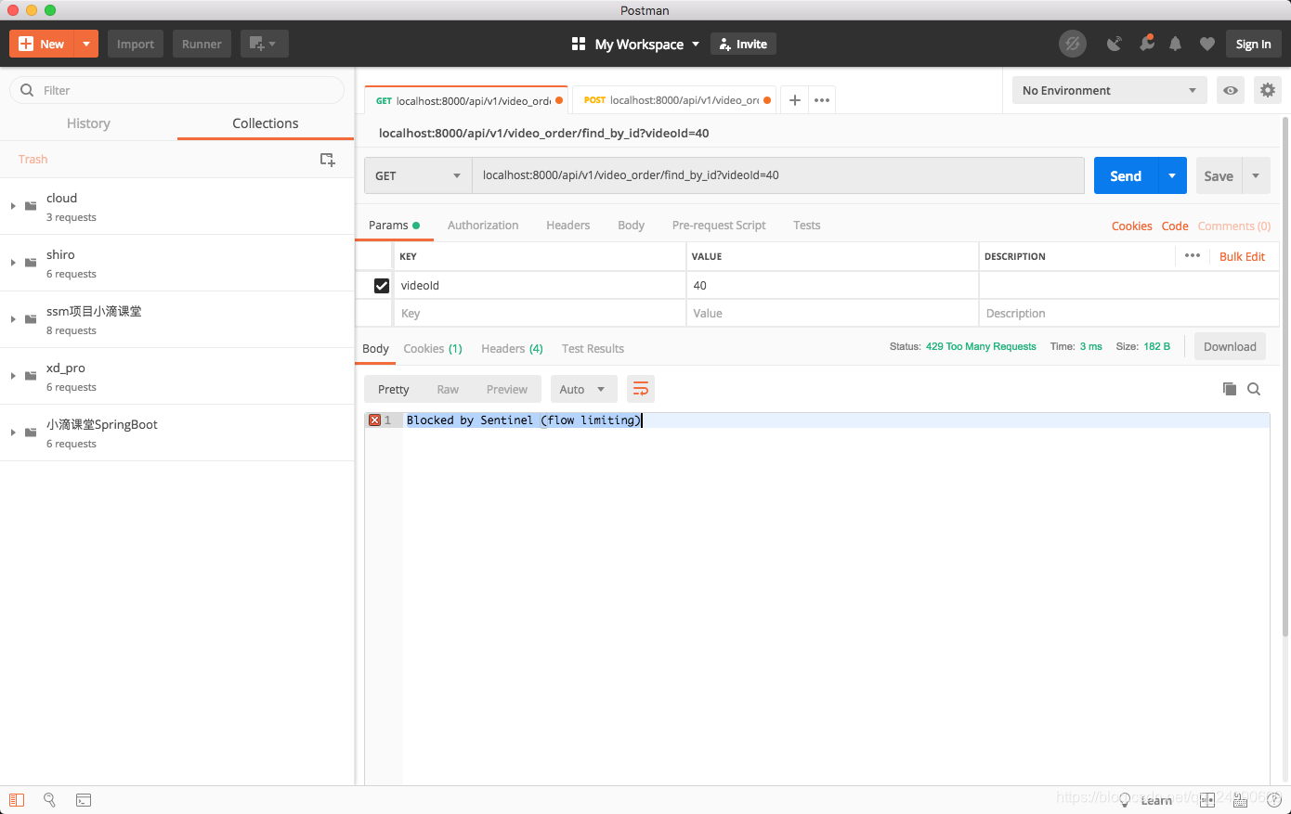The height and width of the screenshot is (814, 1291).
Task: Click the New collection icon
Action: click(x=327, y=160)
